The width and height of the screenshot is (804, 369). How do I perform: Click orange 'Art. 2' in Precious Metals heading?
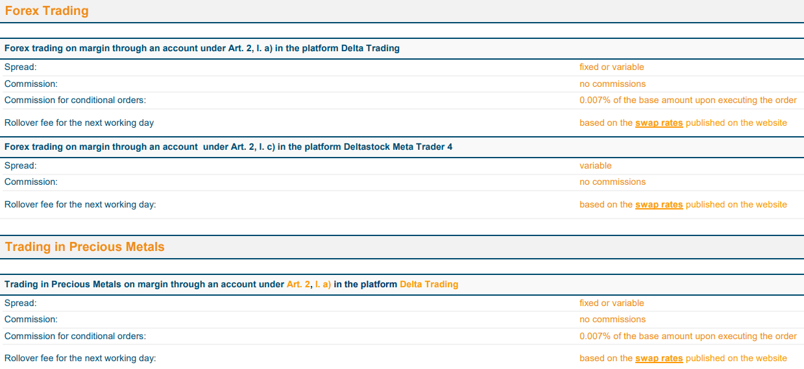[x=298, y=284]
